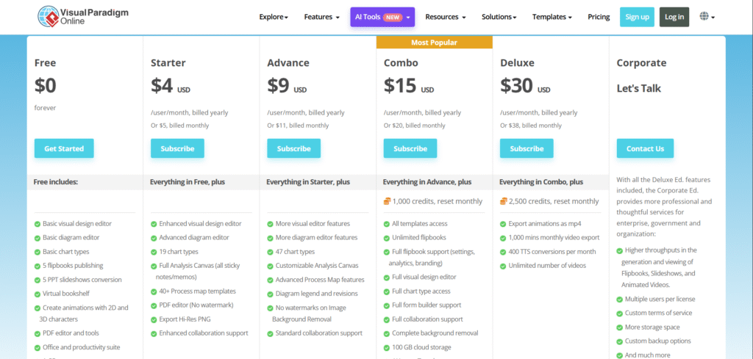Screen dimensions: 753x359
Task: Click 'Everything in Combo, plus' heading
Action: (541, 182)
